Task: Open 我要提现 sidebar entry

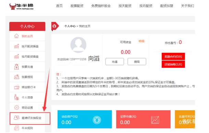Action: [27, 77]
